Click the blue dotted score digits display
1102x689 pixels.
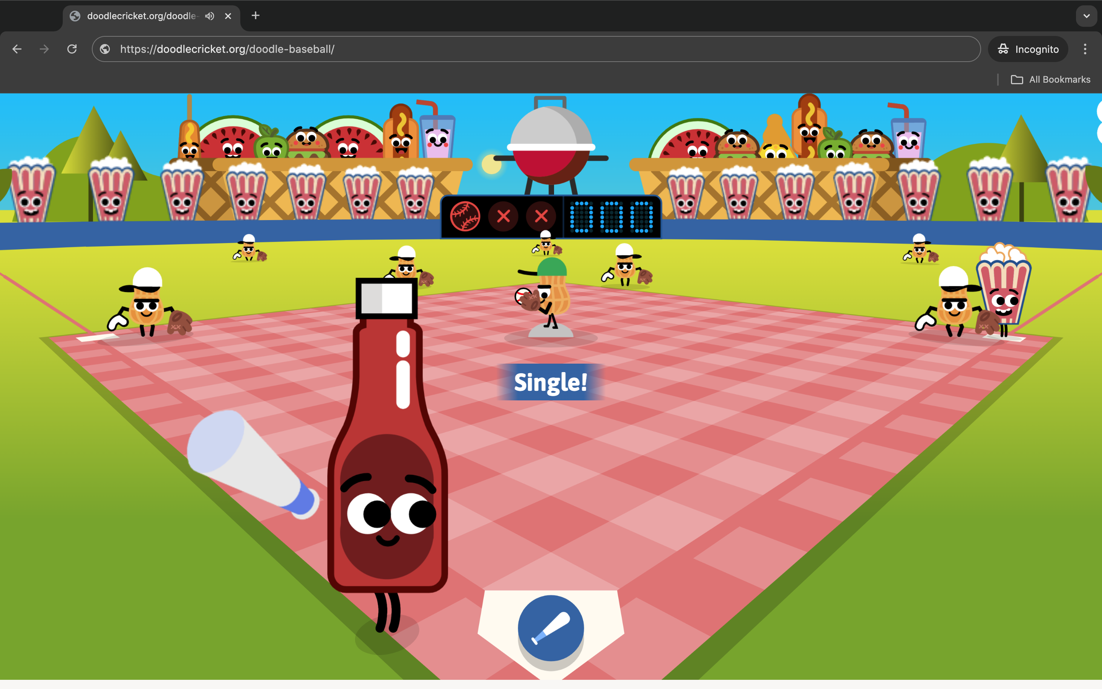(x=611, y=217)
